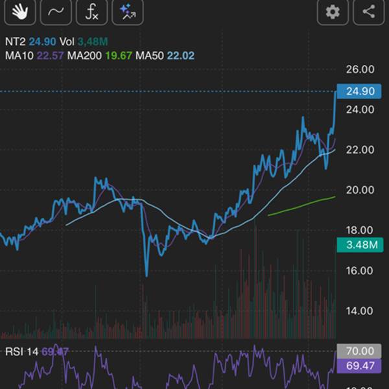The height and width of the screenshot is (389, 389).
Task: Click the 20.00 price axis label
Action: (x=359, y=190)
